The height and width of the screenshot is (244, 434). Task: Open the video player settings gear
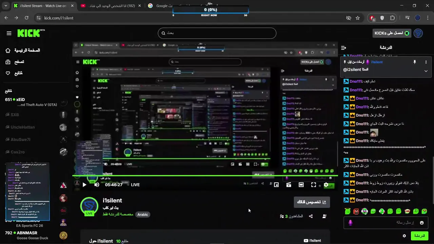click(x=326, y=185)
